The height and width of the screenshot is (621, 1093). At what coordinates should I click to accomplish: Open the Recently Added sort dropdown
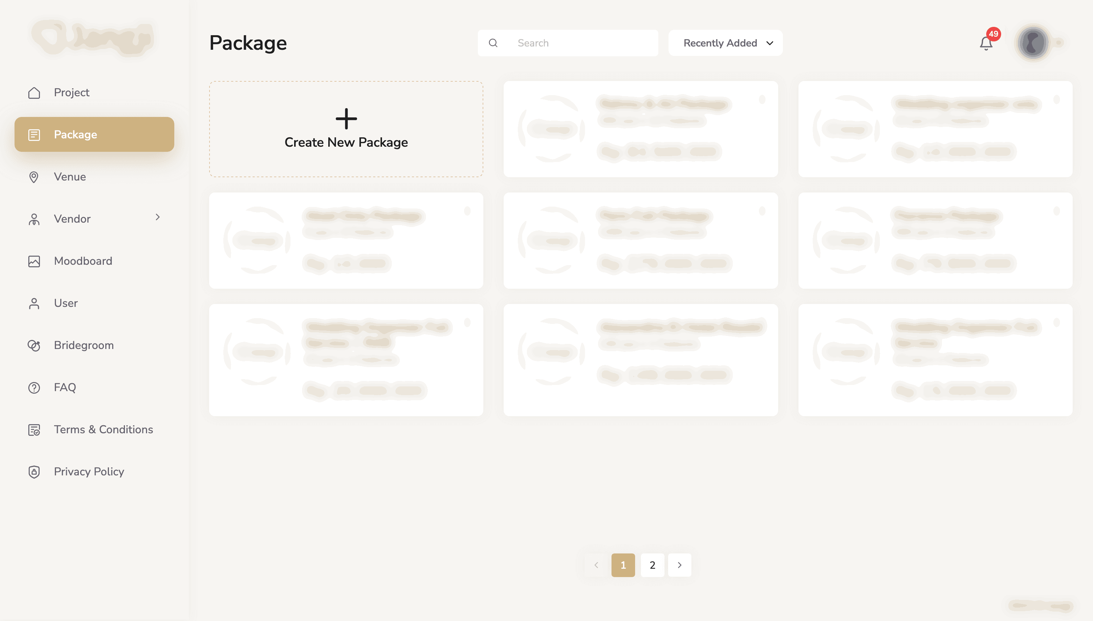(x=726, y=43)
